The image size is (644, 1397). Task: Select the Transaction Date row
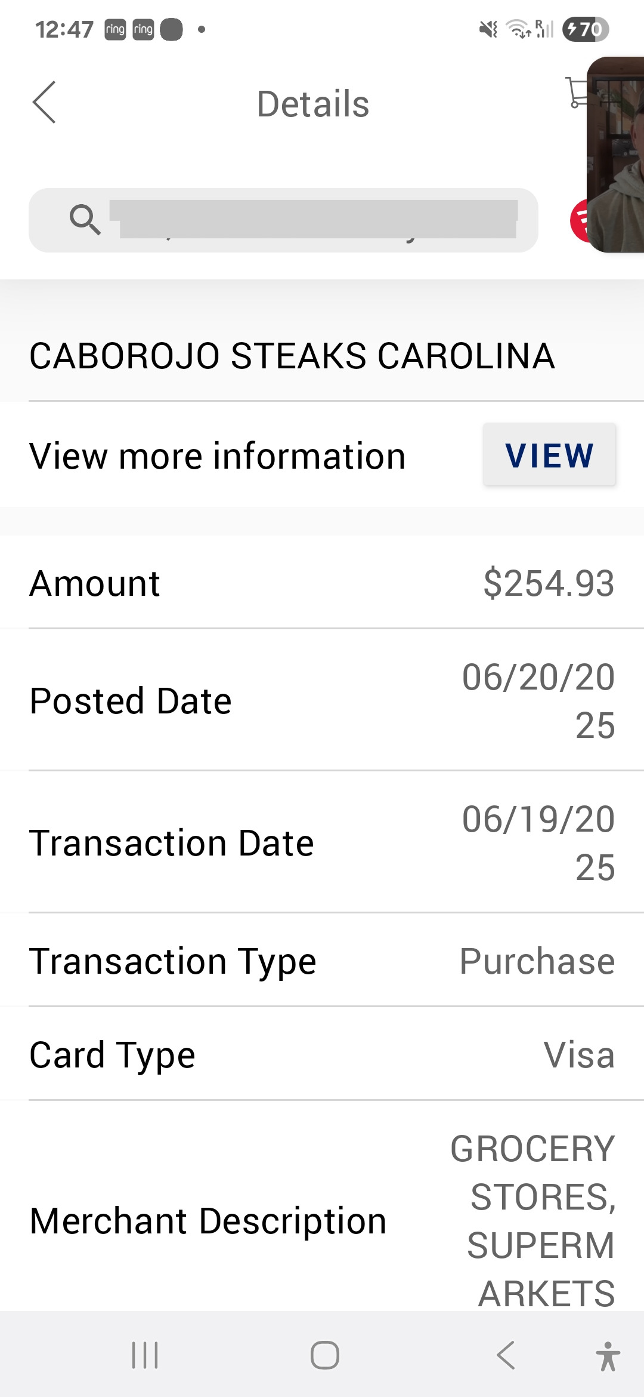[x=322, y=843]
